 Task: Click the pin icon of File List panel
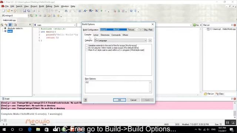[232, 25]
